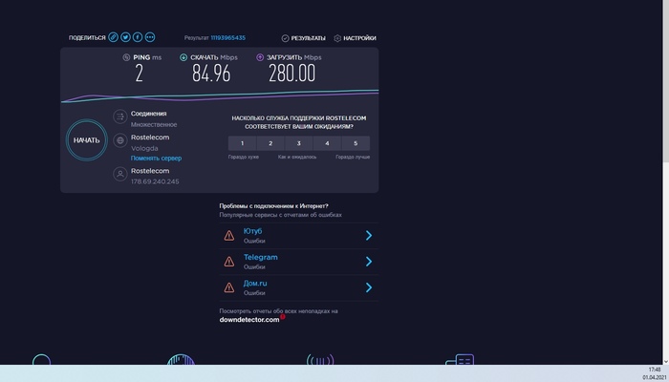Viewport: 669px width, 382px height.
Task: Visit downdetector.com link
Action: pyautogui.click(x=249, y=320)
